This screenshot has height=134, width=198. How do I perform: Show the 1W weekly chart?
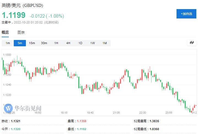tap(93, 43)
